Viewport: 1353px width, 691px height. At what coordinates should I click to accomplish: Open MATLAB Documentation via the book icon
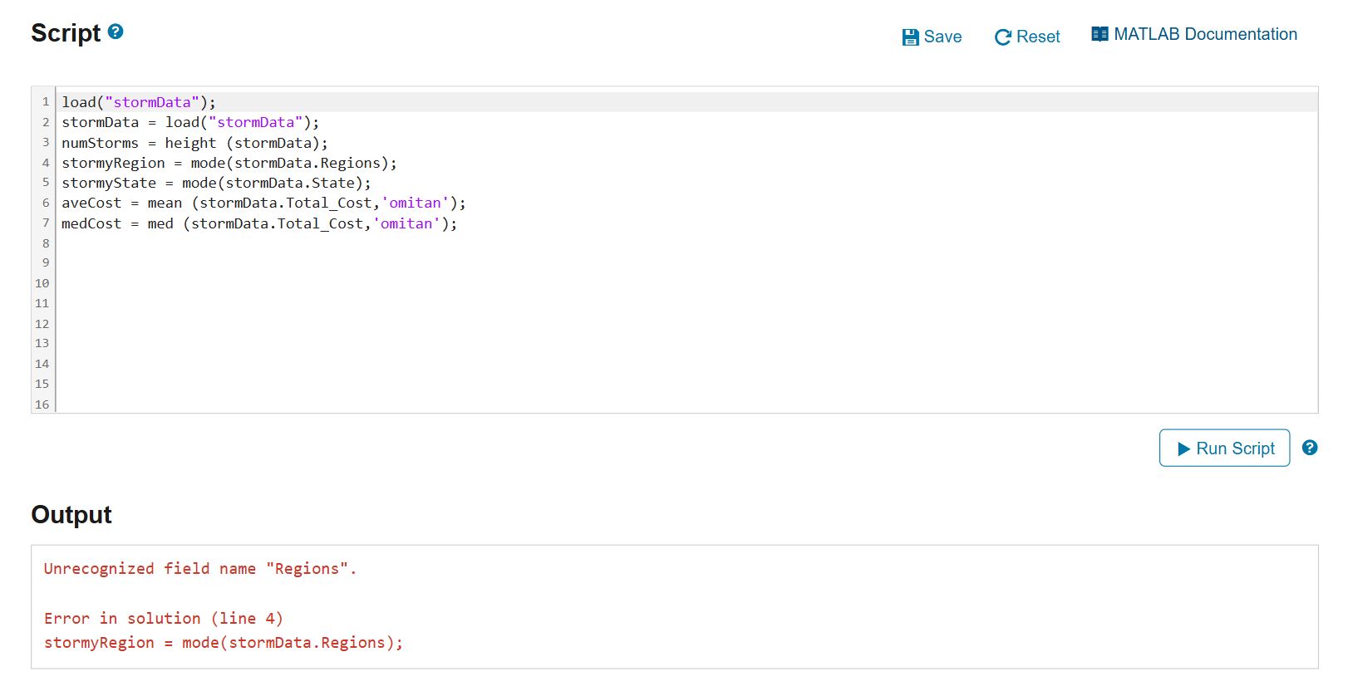pos(1100,34)
